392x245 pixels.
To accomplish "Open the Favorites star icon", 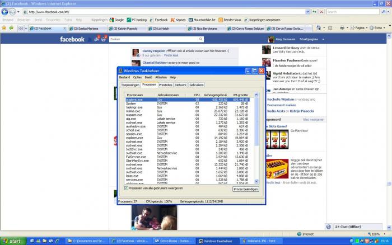I will 4,27.
